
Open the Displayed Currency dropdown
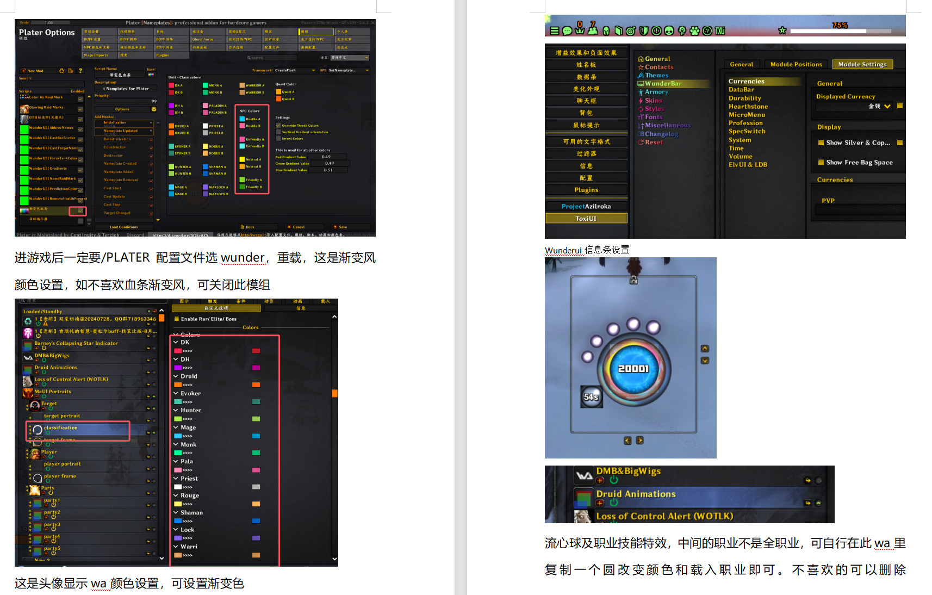tap(887, 106)
